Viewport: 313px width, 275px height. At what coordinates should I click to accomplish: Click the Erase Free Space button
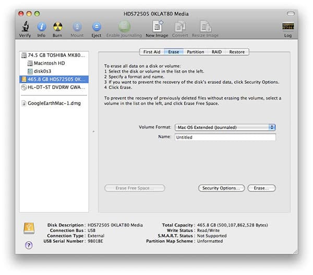pos(135,188)
